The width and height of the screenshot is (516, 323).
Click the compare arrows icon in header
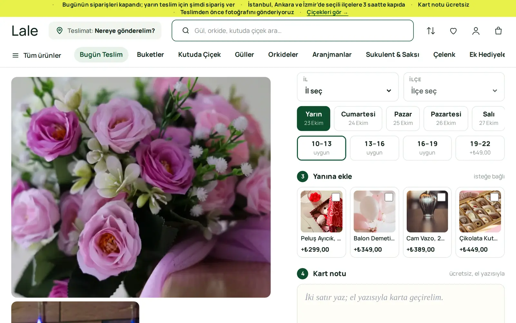pos(431,31)
